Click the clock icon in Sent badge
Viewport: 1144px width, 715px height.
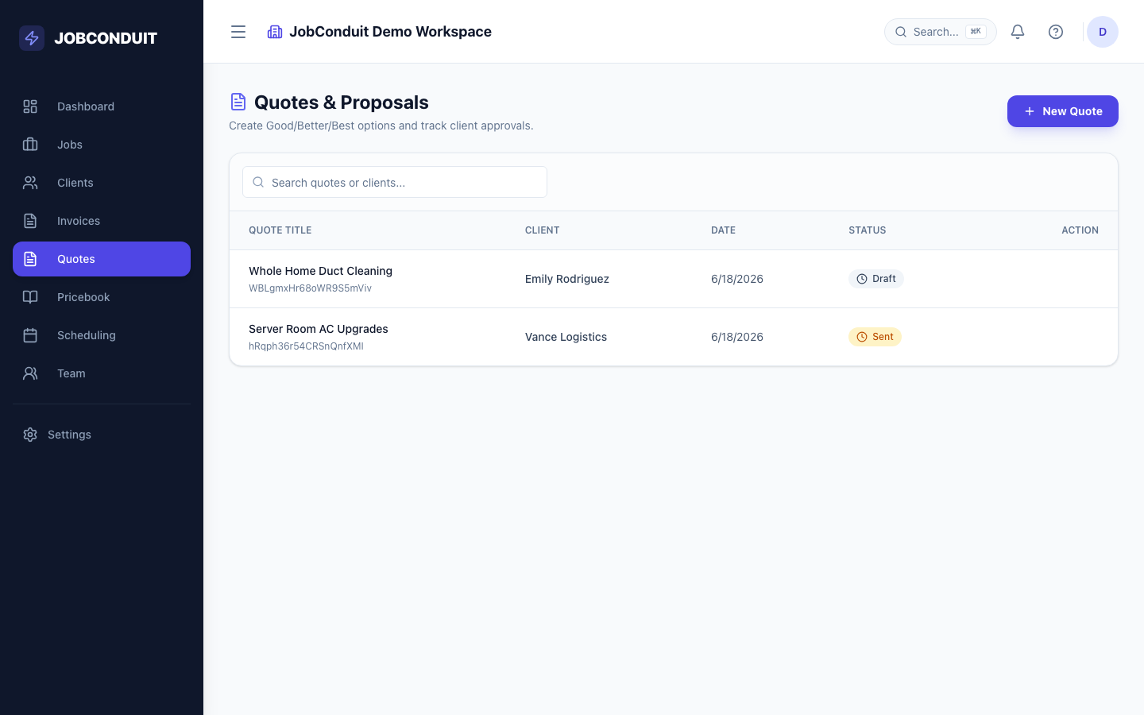coord(862,337)
